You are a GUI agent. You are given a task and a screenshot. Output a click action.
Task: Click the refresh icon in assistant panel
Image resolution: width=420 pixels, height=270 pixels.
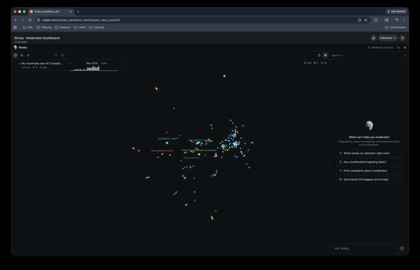[405, 55]
